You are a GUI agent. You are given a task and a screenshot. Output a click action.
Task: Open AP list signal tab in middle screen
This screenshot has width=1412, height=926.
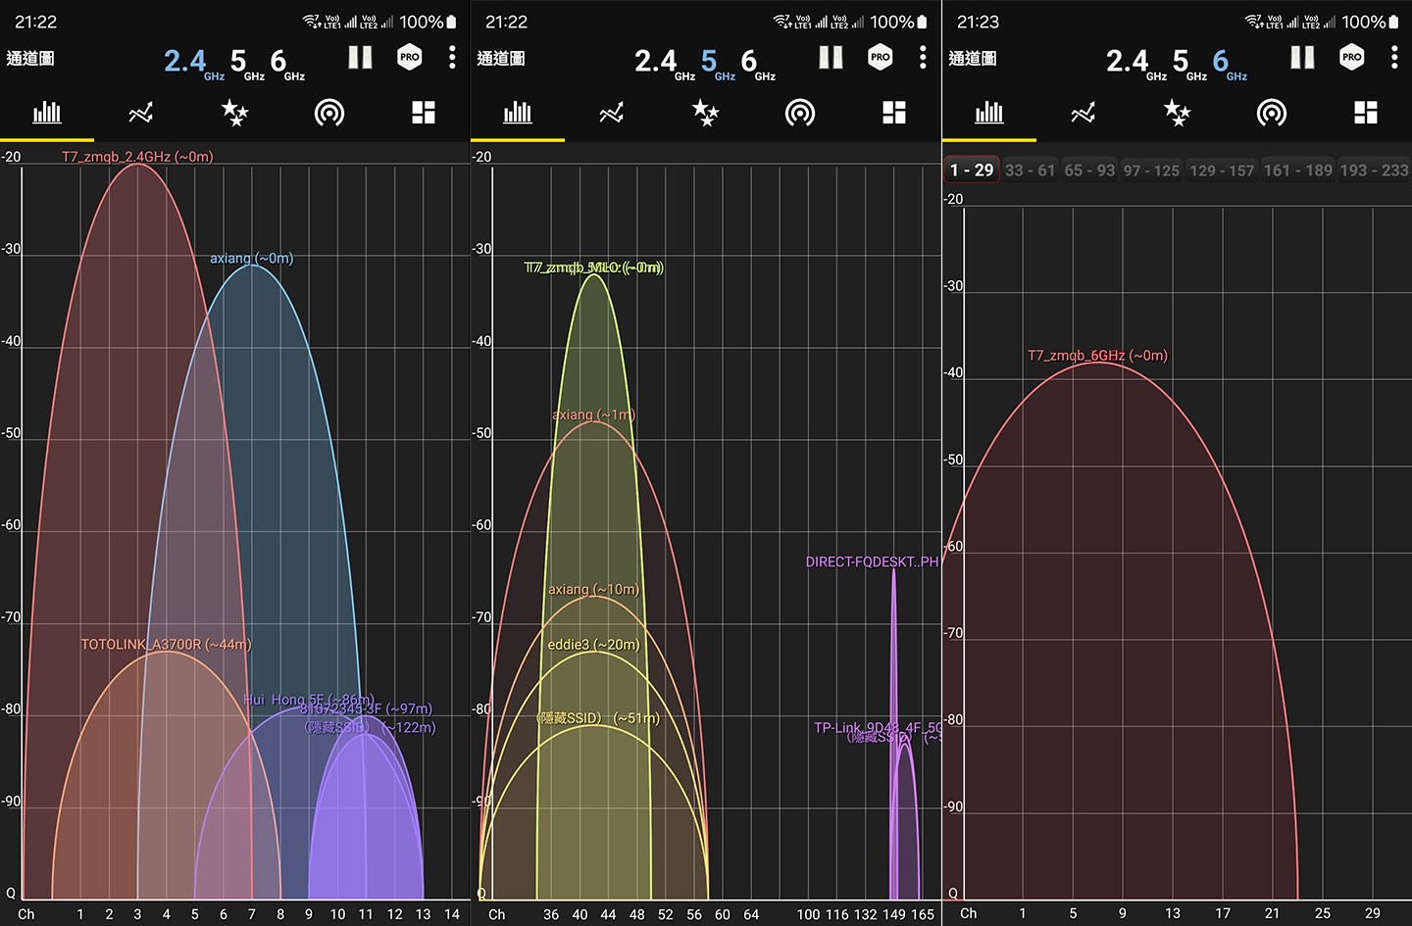pyautogui.click(x=800, y=114)
